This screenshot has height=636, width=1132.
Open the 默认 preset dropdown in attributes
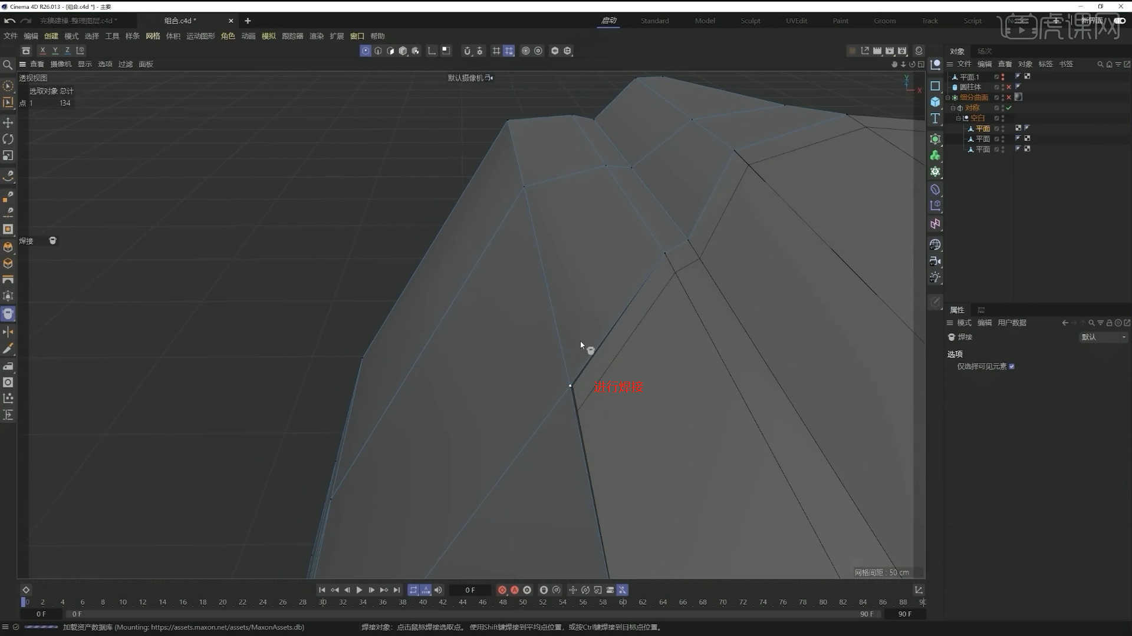[1104, 337]
